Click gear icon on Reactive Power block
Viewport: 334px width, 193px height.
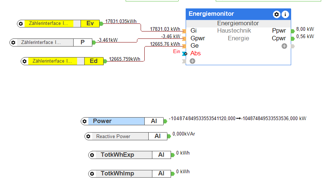[89, 137]
